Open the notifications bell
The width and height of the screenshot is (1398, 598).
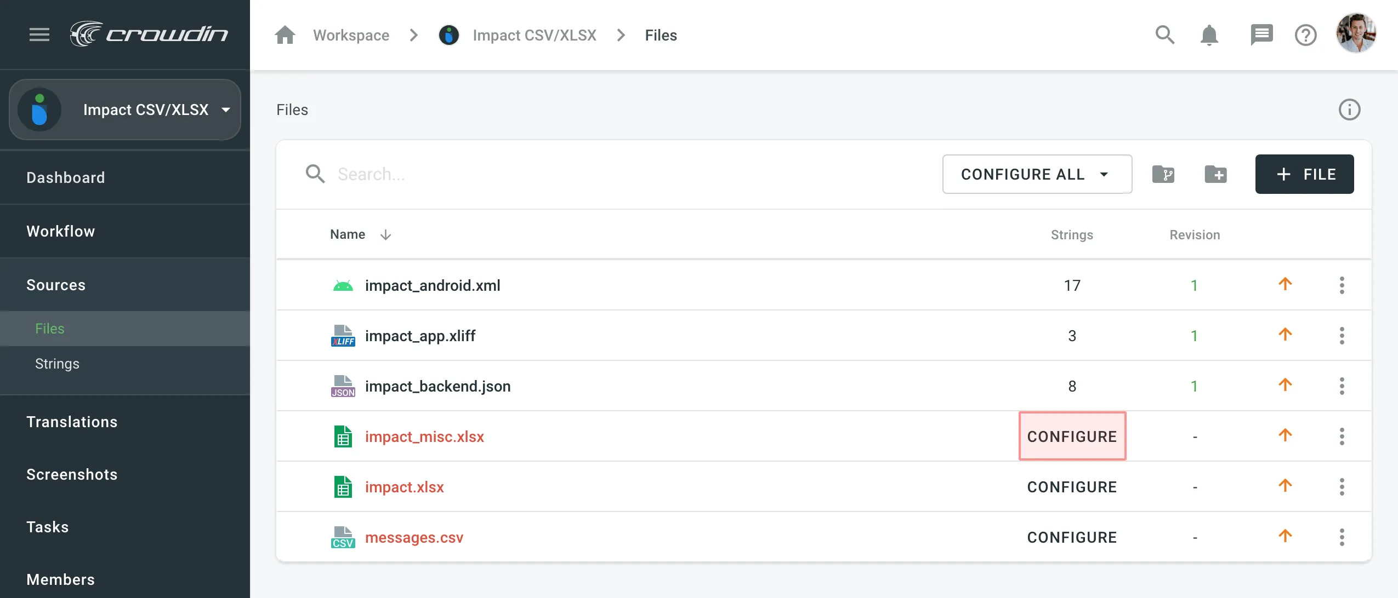tap(1209, 35)
